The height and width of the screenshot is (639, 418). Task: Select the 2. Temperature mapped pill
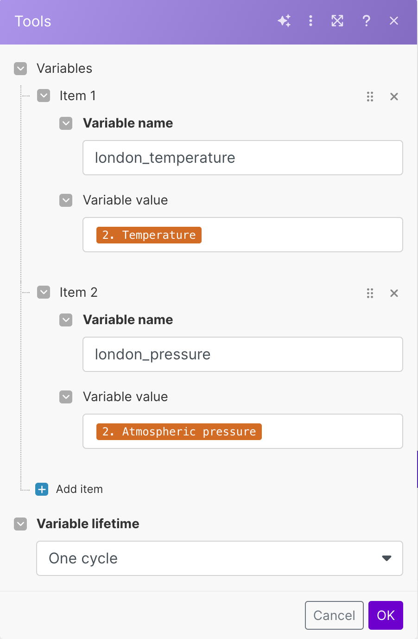coord(149,235)
